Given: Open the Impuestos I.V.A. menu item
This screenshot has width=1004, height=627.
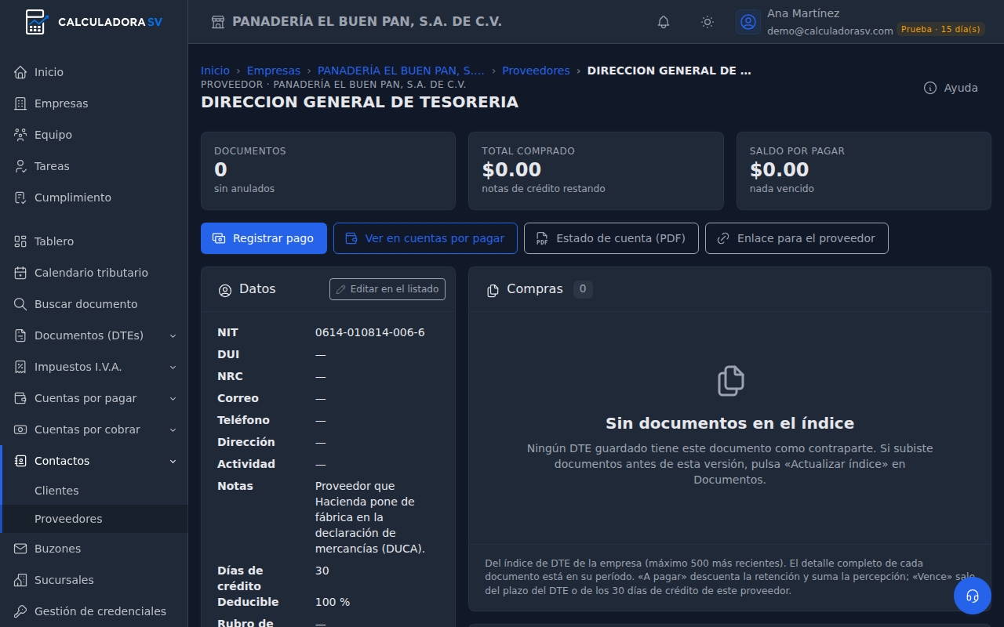Looking at the screenshot, I should [x=94, y=367].
